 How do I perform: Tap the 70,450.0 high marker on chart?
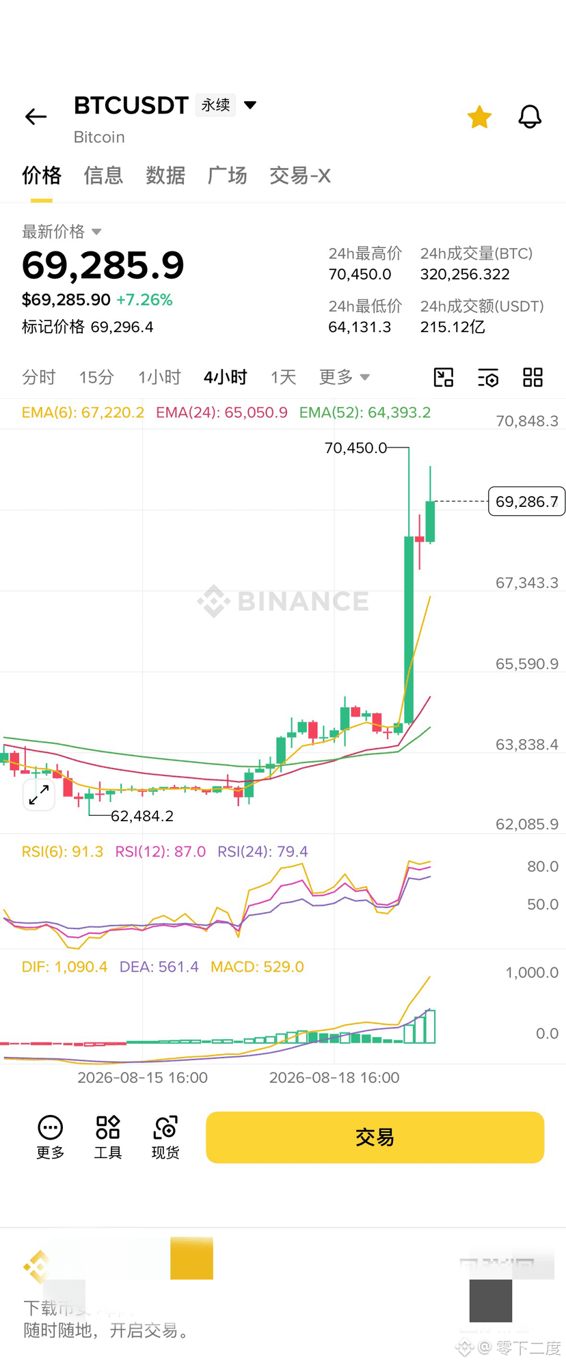tap(355, 448)
